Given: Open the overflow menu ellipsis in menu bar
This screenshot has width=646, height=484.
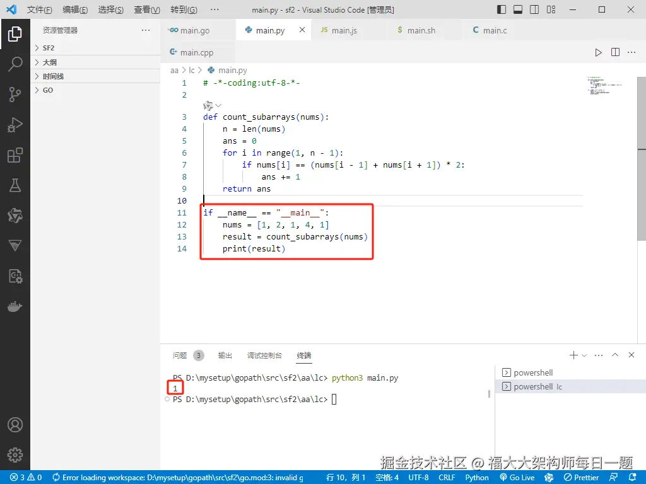Looking at the screenshot, I should pyautogui.click(x=214, y=9).
